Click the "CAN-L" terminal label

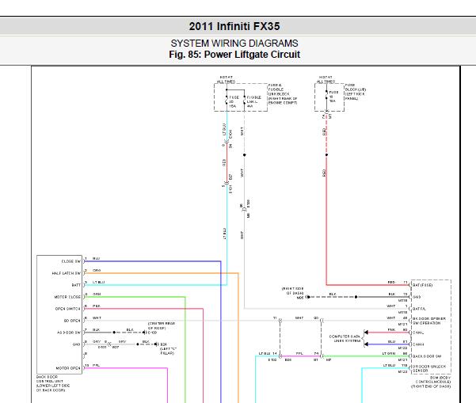point(418,333)
